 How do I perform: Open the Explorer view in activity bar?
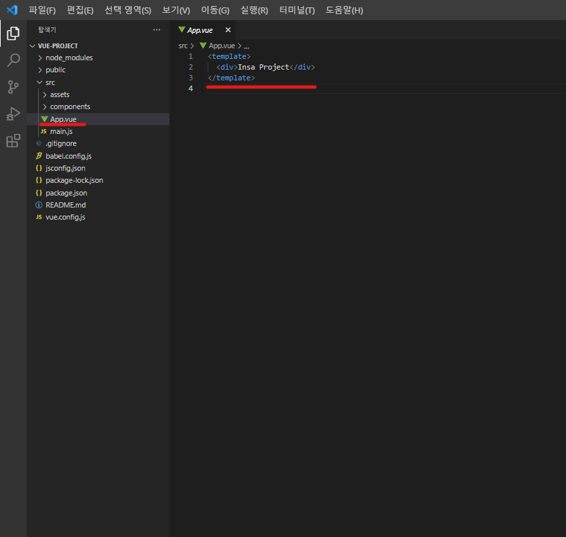pos(13,33)
